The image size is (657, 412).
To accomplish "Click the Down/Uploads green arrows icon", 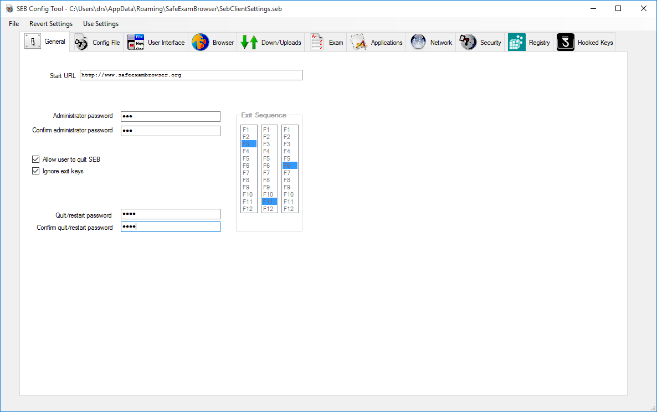I will pyautogui.click(x=249, y=42).
